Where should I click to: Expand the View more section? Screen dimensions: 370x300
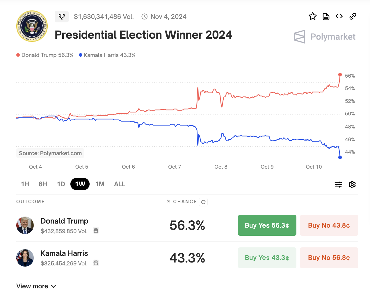pyautogui.click(x=36, y=286)
